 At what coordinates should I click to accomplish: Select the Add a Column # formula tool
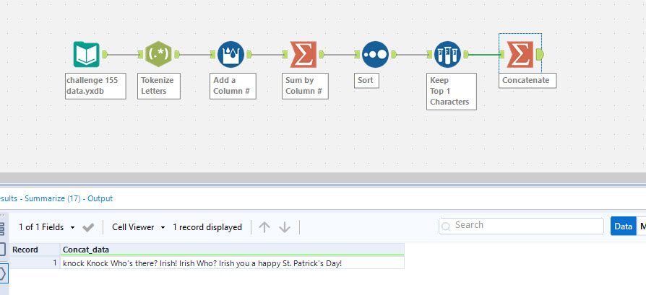click(x=231, y=54)
